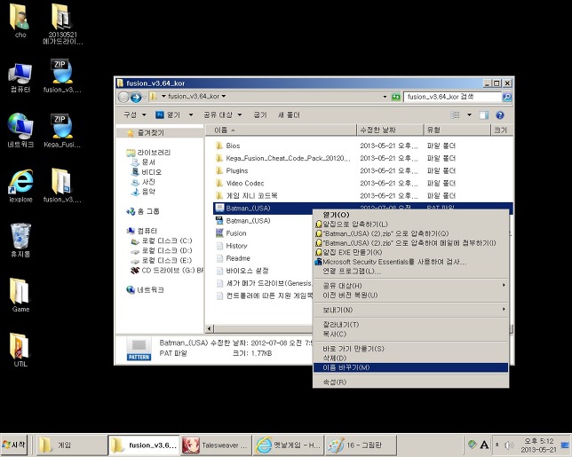Viewport: 572px width, 457px height.
Task: Expand the view options dropdown arrow
Action: pyautogui.click(x=470, y=115)
